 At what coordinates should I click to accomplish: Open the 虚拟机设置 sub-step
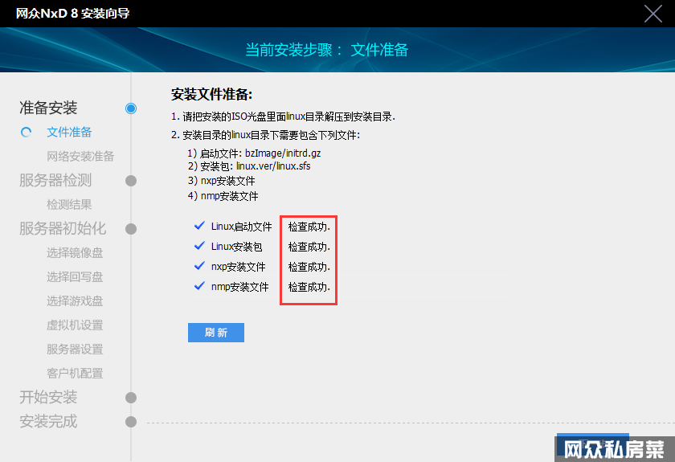tap(75, 325)
